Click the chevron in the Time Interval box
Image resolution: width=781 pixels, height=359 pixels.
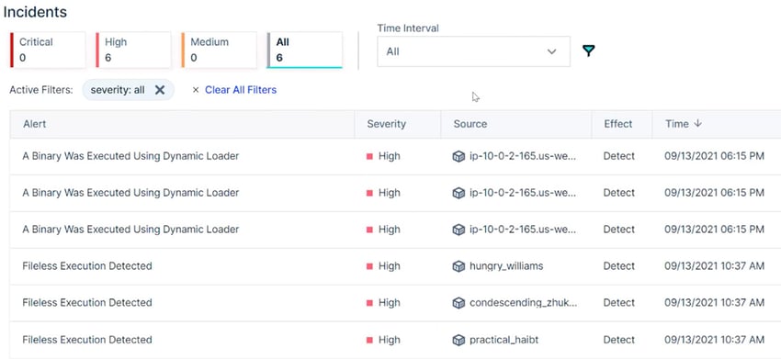pyautogui.click(x=551, y=51)
